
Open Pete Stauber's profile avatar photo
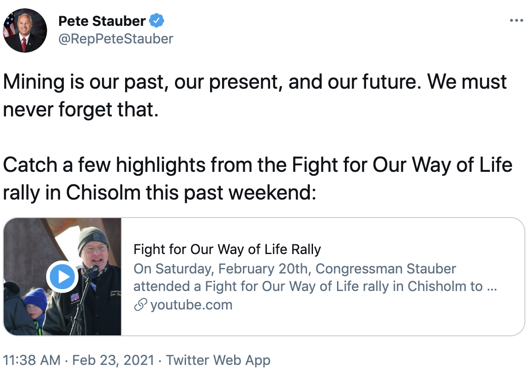[x=25, y=30]
